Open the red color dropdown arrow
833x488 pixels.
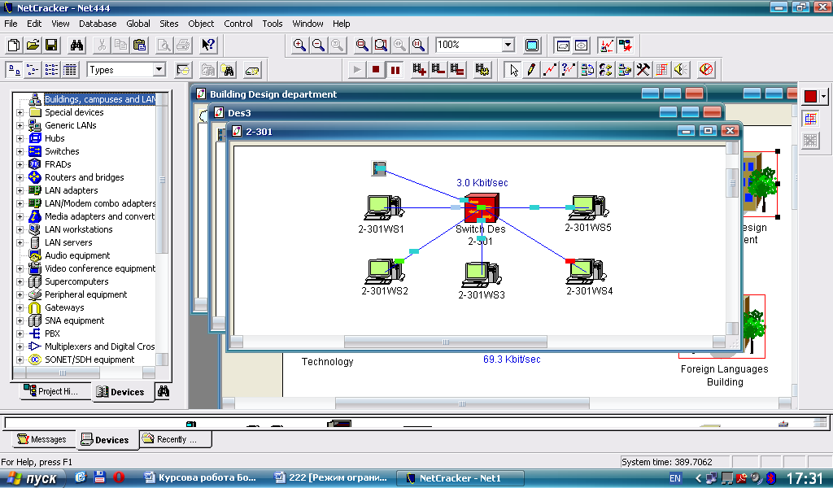tap(823, 96)
